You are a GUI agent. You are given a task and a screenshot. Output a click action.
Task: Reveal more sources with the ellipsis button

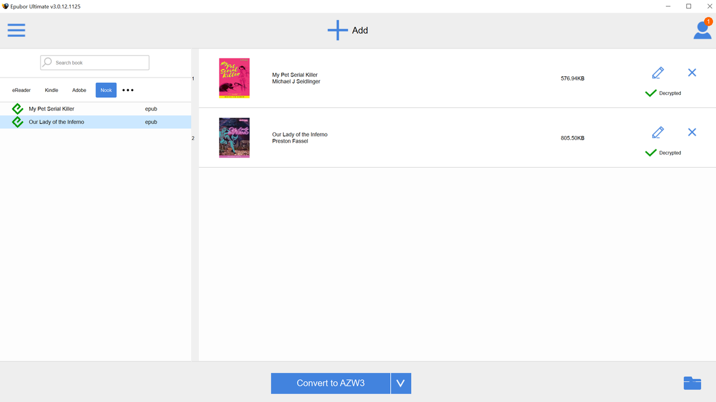click(x=128, y=89)
